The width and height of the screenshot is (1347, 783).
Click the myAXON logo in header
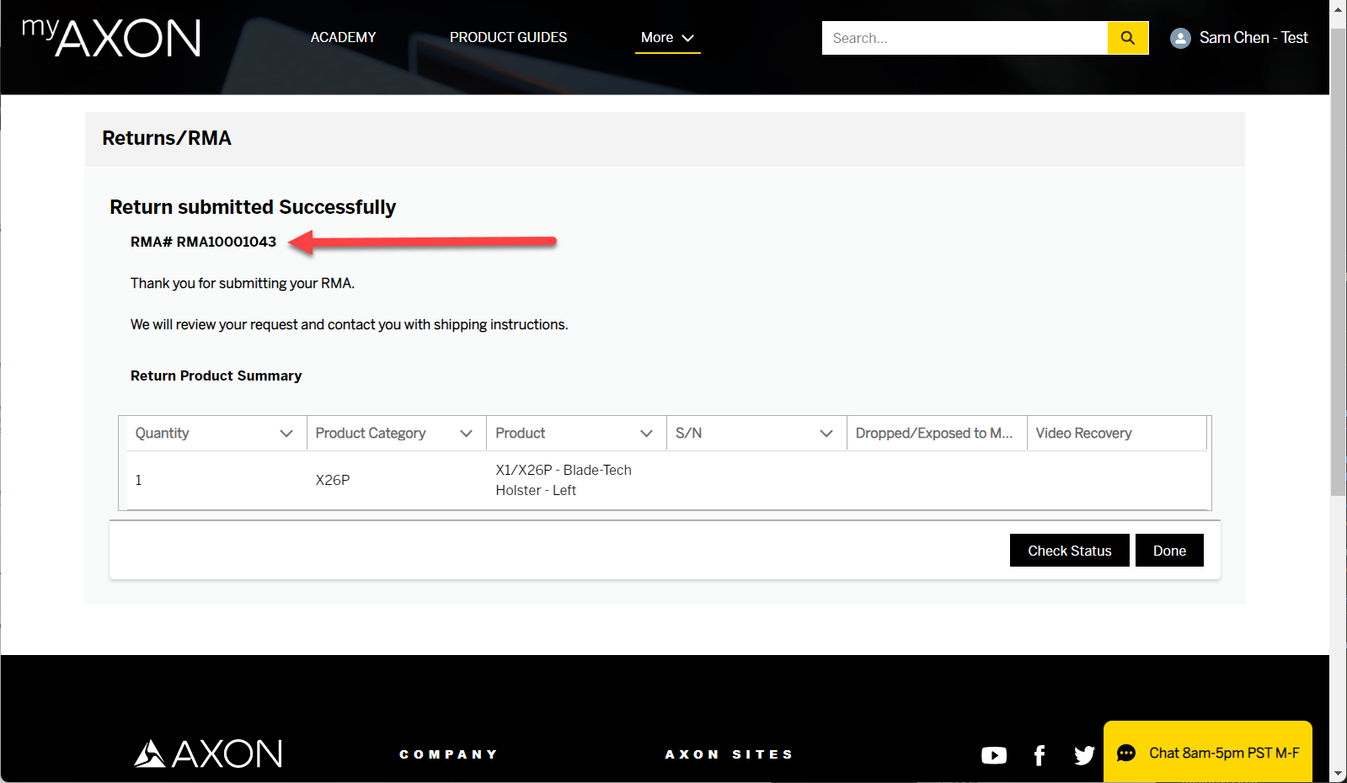point(111,38)
